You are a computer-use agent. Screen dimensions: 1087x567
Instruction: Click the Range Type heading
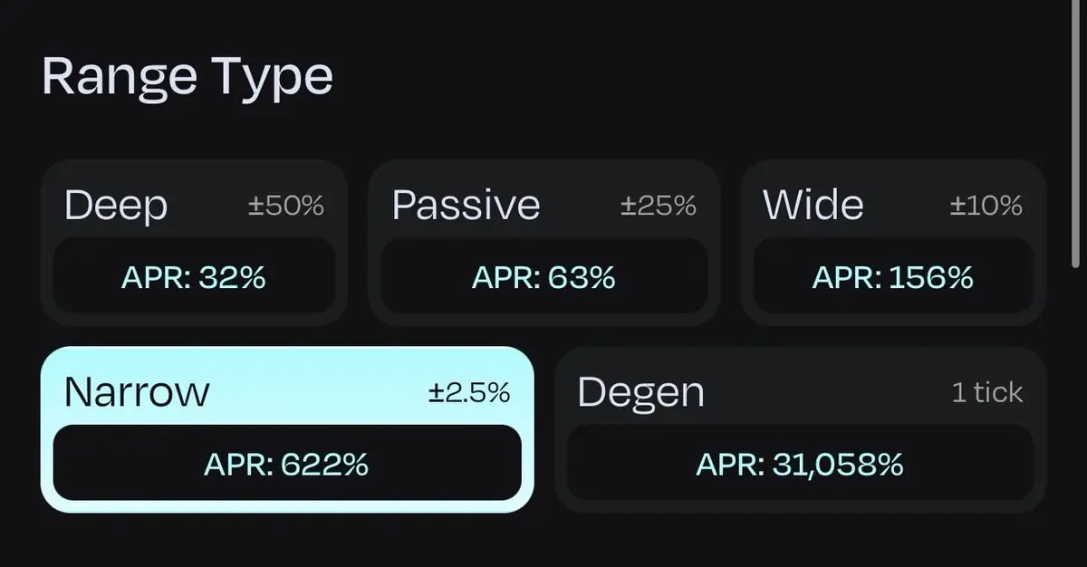(188, 77)
